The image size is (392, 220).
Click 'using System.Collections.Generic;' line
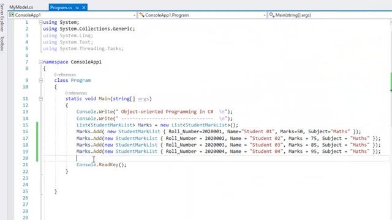[x=89, y=29]
